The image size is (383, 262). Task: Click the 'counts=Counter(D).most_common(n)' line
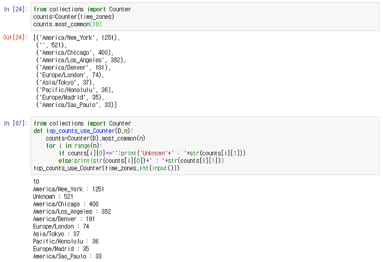point(96,138)
